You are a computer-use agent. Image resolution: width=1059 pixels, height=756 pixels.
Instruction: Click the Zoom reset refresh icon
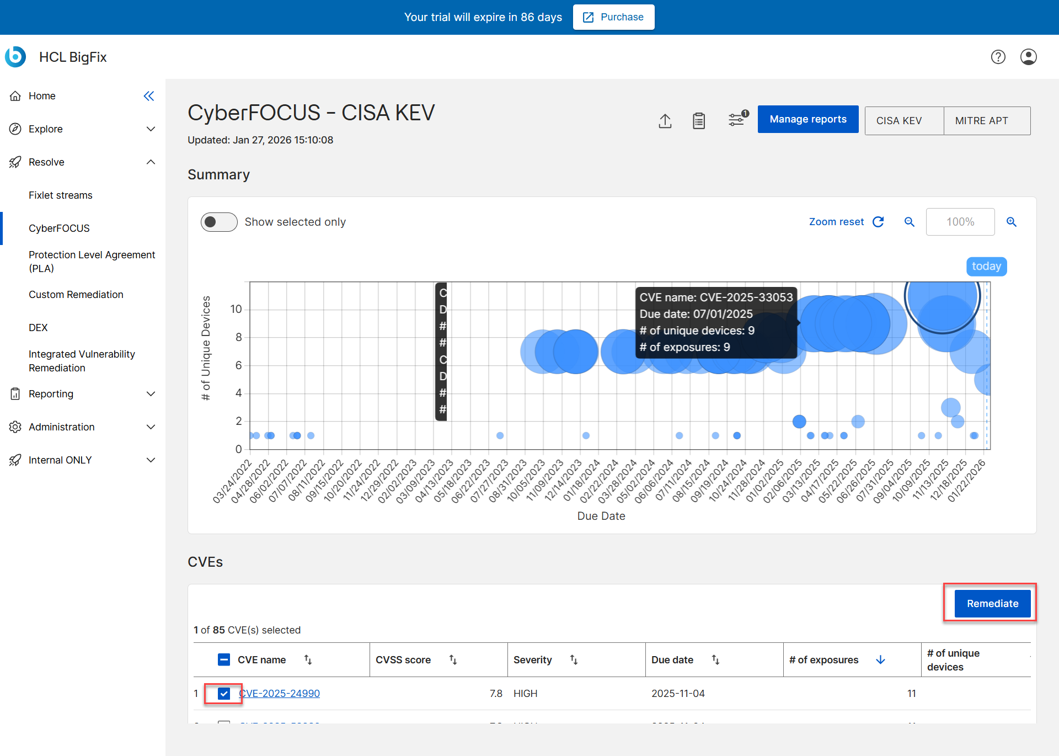(878, 221)
